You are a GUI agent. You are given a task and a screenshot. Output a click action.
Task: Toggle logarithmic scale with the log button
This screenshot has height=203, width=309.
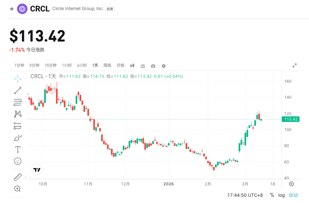(281, 195)
